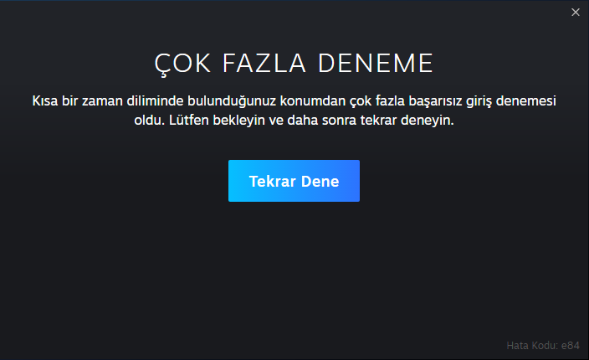Retry login using the blue gradient button

tap(294, 181)
